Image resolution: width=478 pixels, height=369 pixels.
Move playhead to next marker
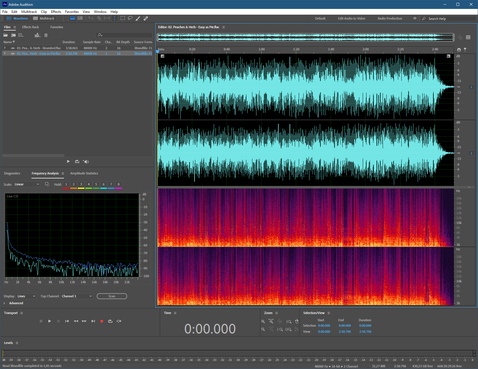[93, 321]
